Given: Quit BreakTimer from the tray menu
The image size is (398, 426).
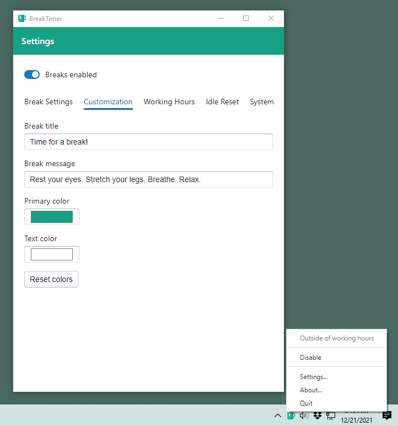Looking at the screenshot, I should pyautogui.click(x=337, y=403).
